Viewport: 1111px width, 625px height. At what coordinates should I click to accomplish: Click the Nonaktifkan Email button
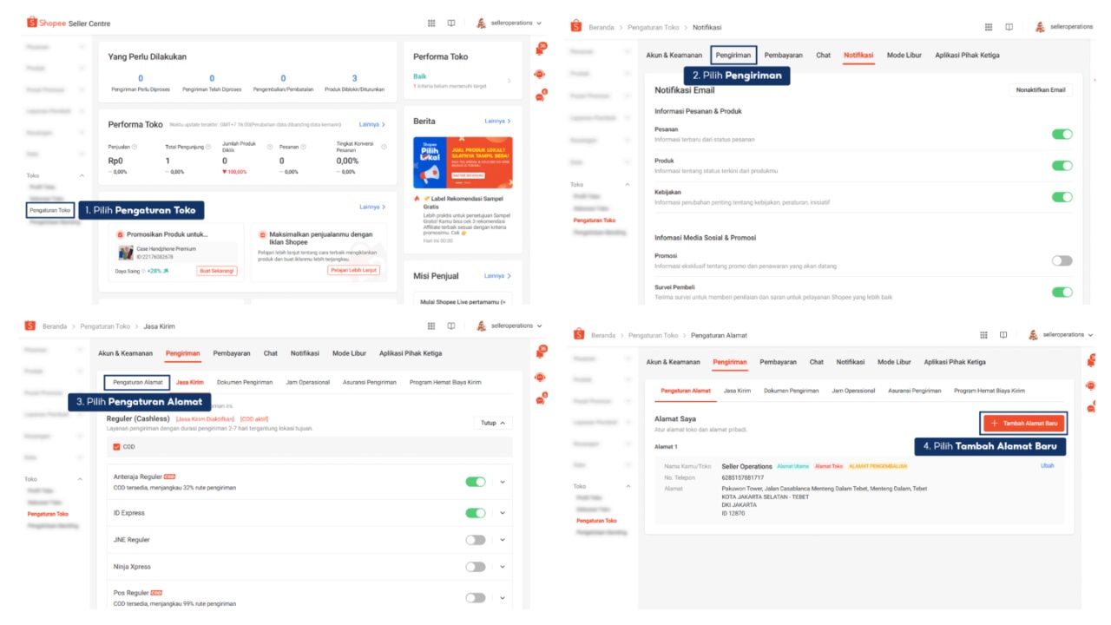click(1040, 90)
